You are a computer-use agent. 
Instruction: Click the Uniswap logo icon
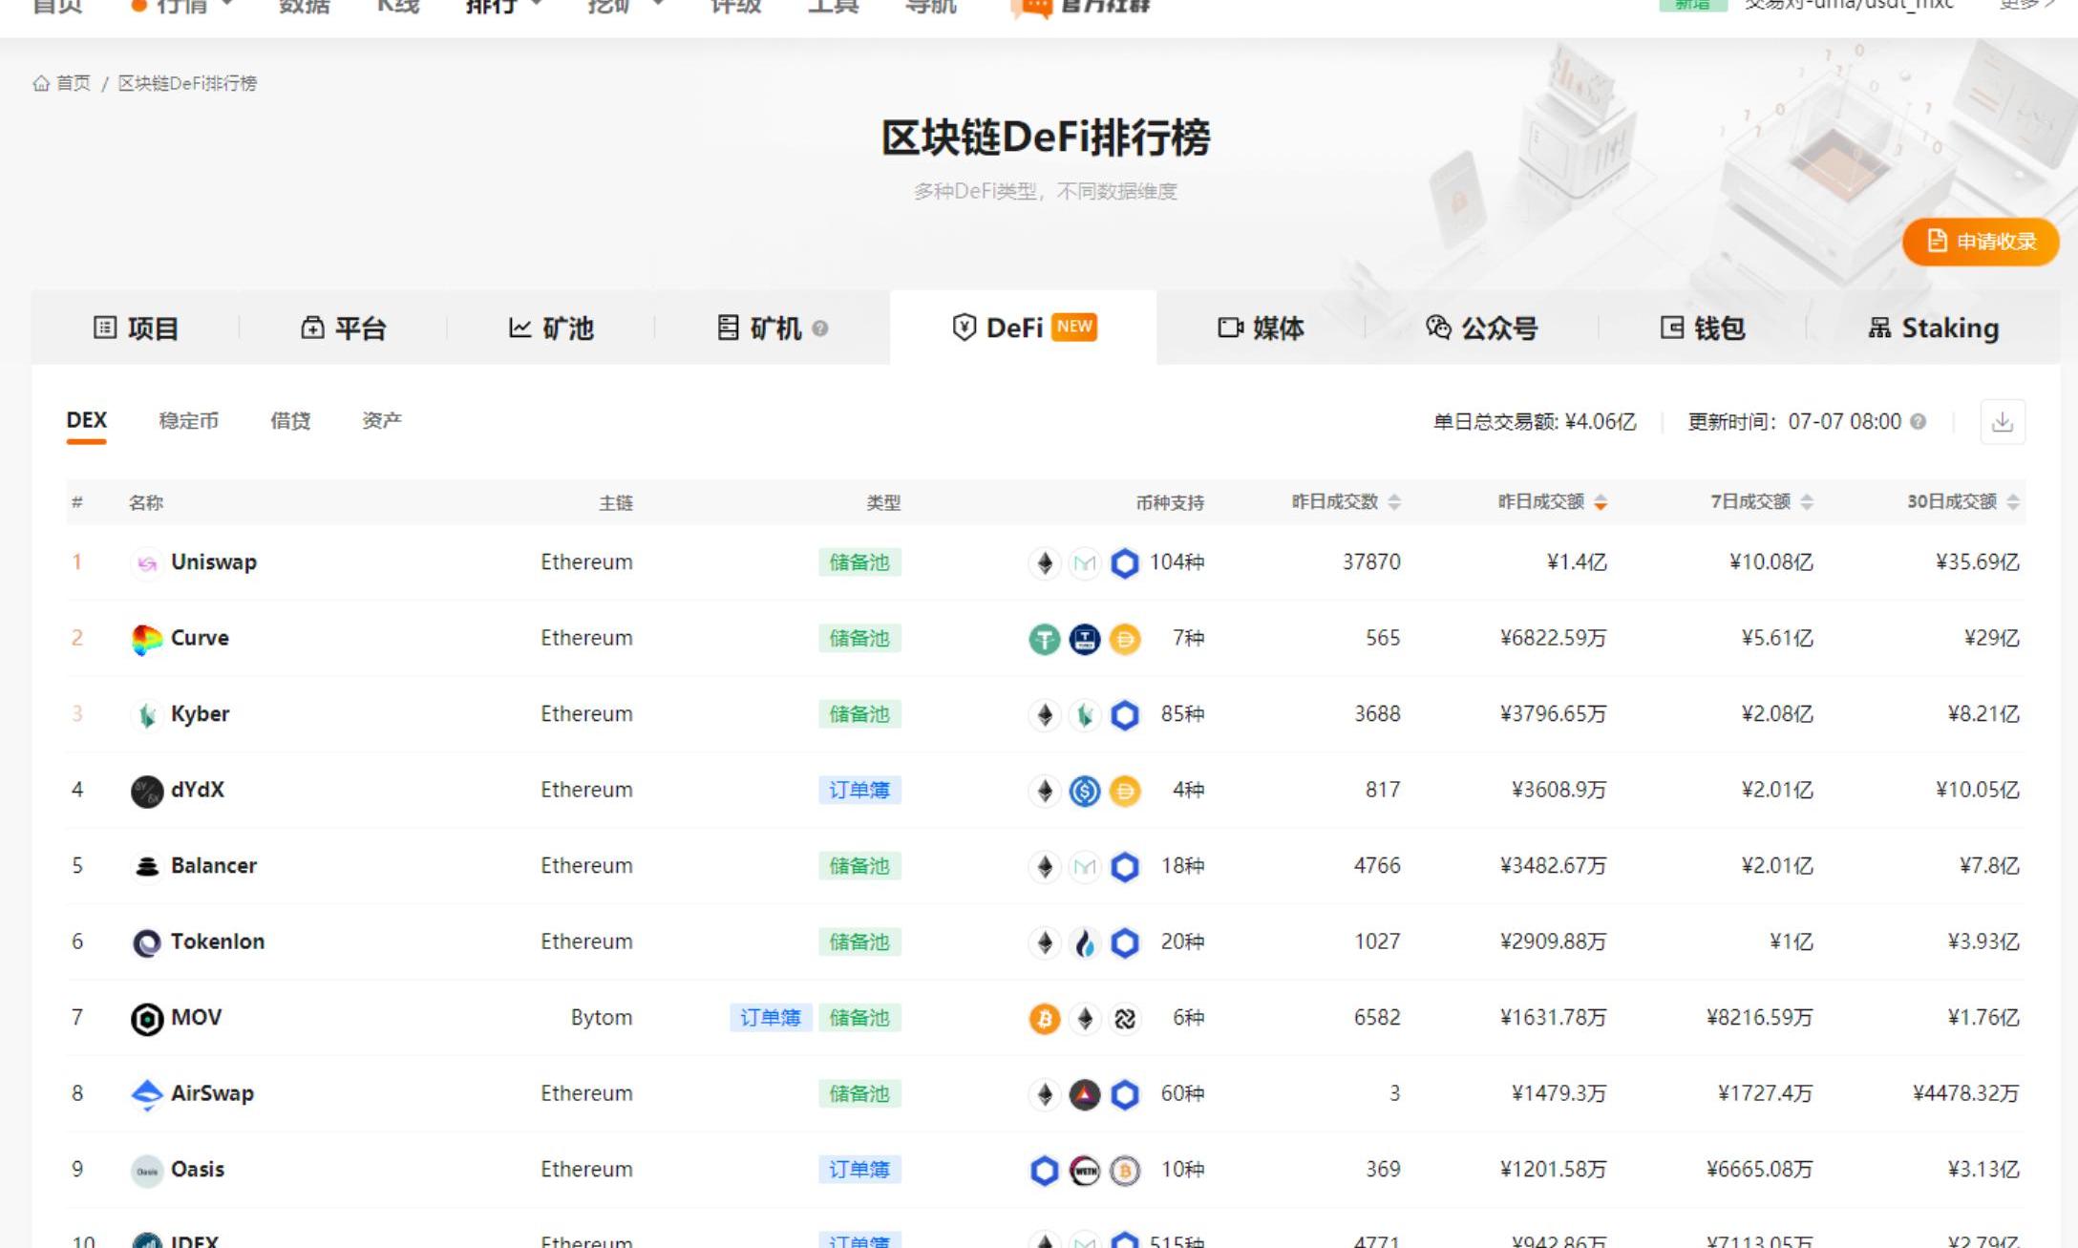click(x=146, y=563)
